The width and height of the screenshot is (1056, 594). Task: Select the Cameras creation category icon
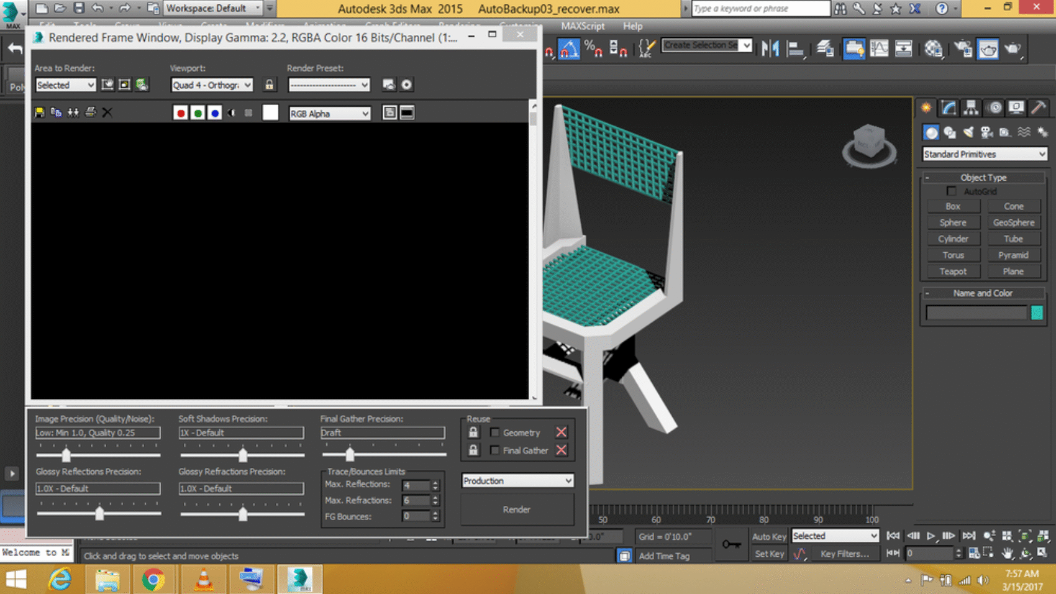[x=988, y=132]
